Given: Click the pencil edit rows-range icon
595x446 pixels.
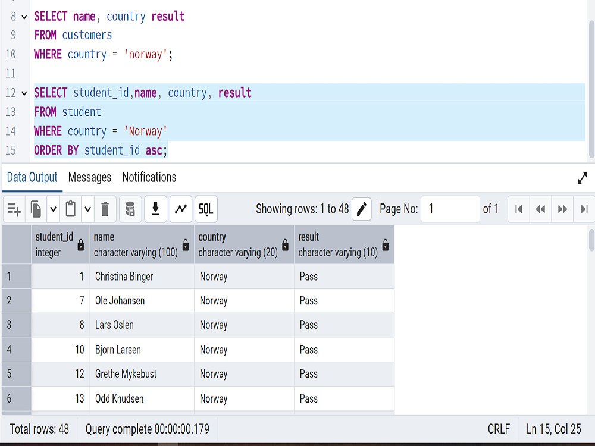Looking at the screenshot, I should [362, 209].
